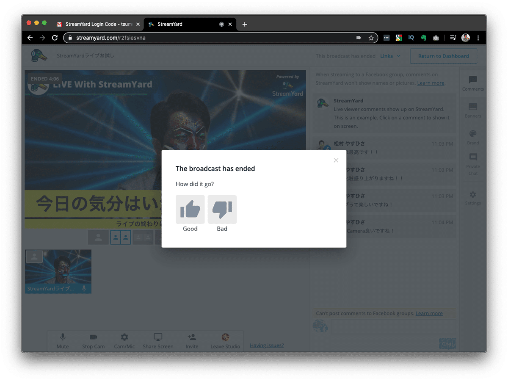Open the Chrome three-dot menu
Viewport: 508px width, 381px height.
478,38
